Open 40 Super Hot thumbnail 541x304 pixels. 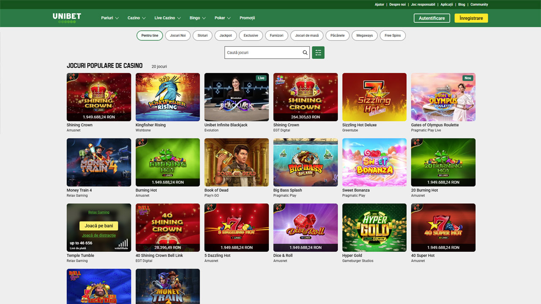[443, 228]
